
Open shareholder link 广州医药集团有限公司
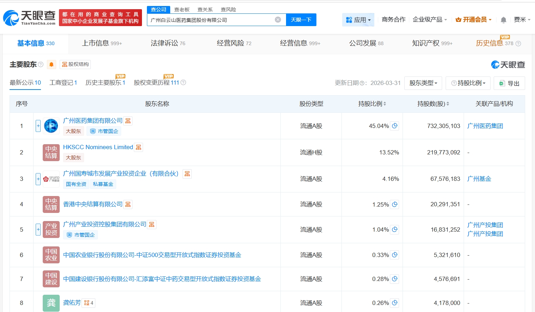93,121
